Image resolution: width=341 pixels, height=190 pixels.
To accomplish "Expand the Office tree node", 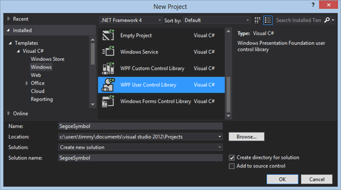I will point(27,83).
